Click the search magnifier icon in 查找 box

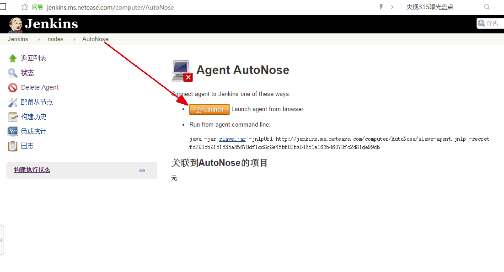point(481,23)
